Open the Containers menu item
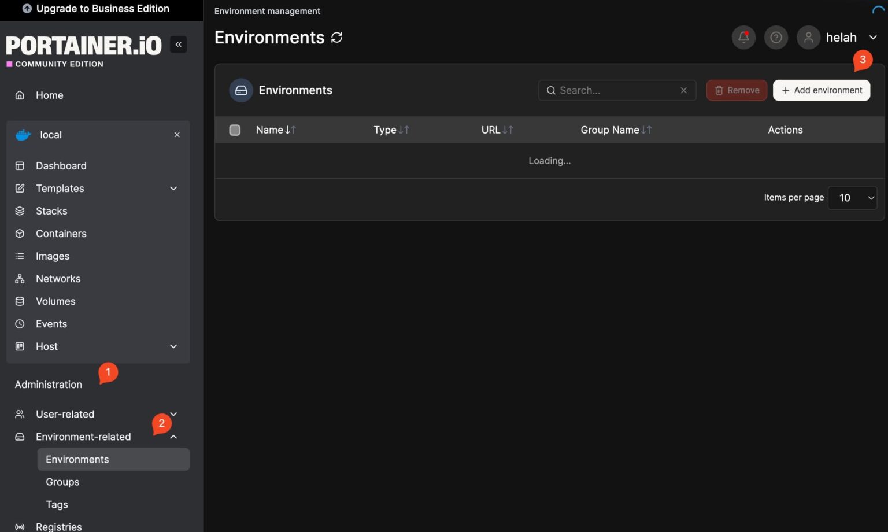The width and height of the screenshot is (888, 532). point(61,234)
